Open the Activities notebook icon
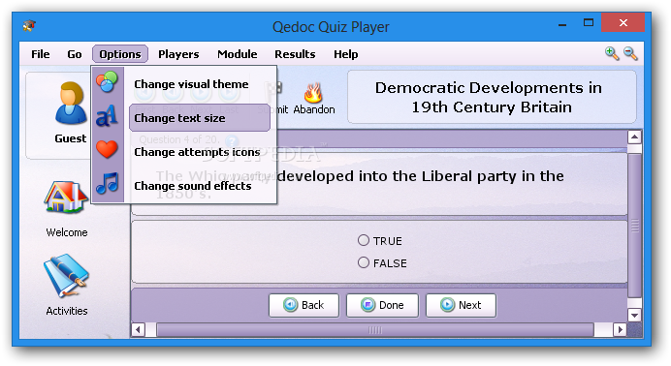Image resolution: width=671 pixels, height=366 pixels. click(x=66, y=276)
